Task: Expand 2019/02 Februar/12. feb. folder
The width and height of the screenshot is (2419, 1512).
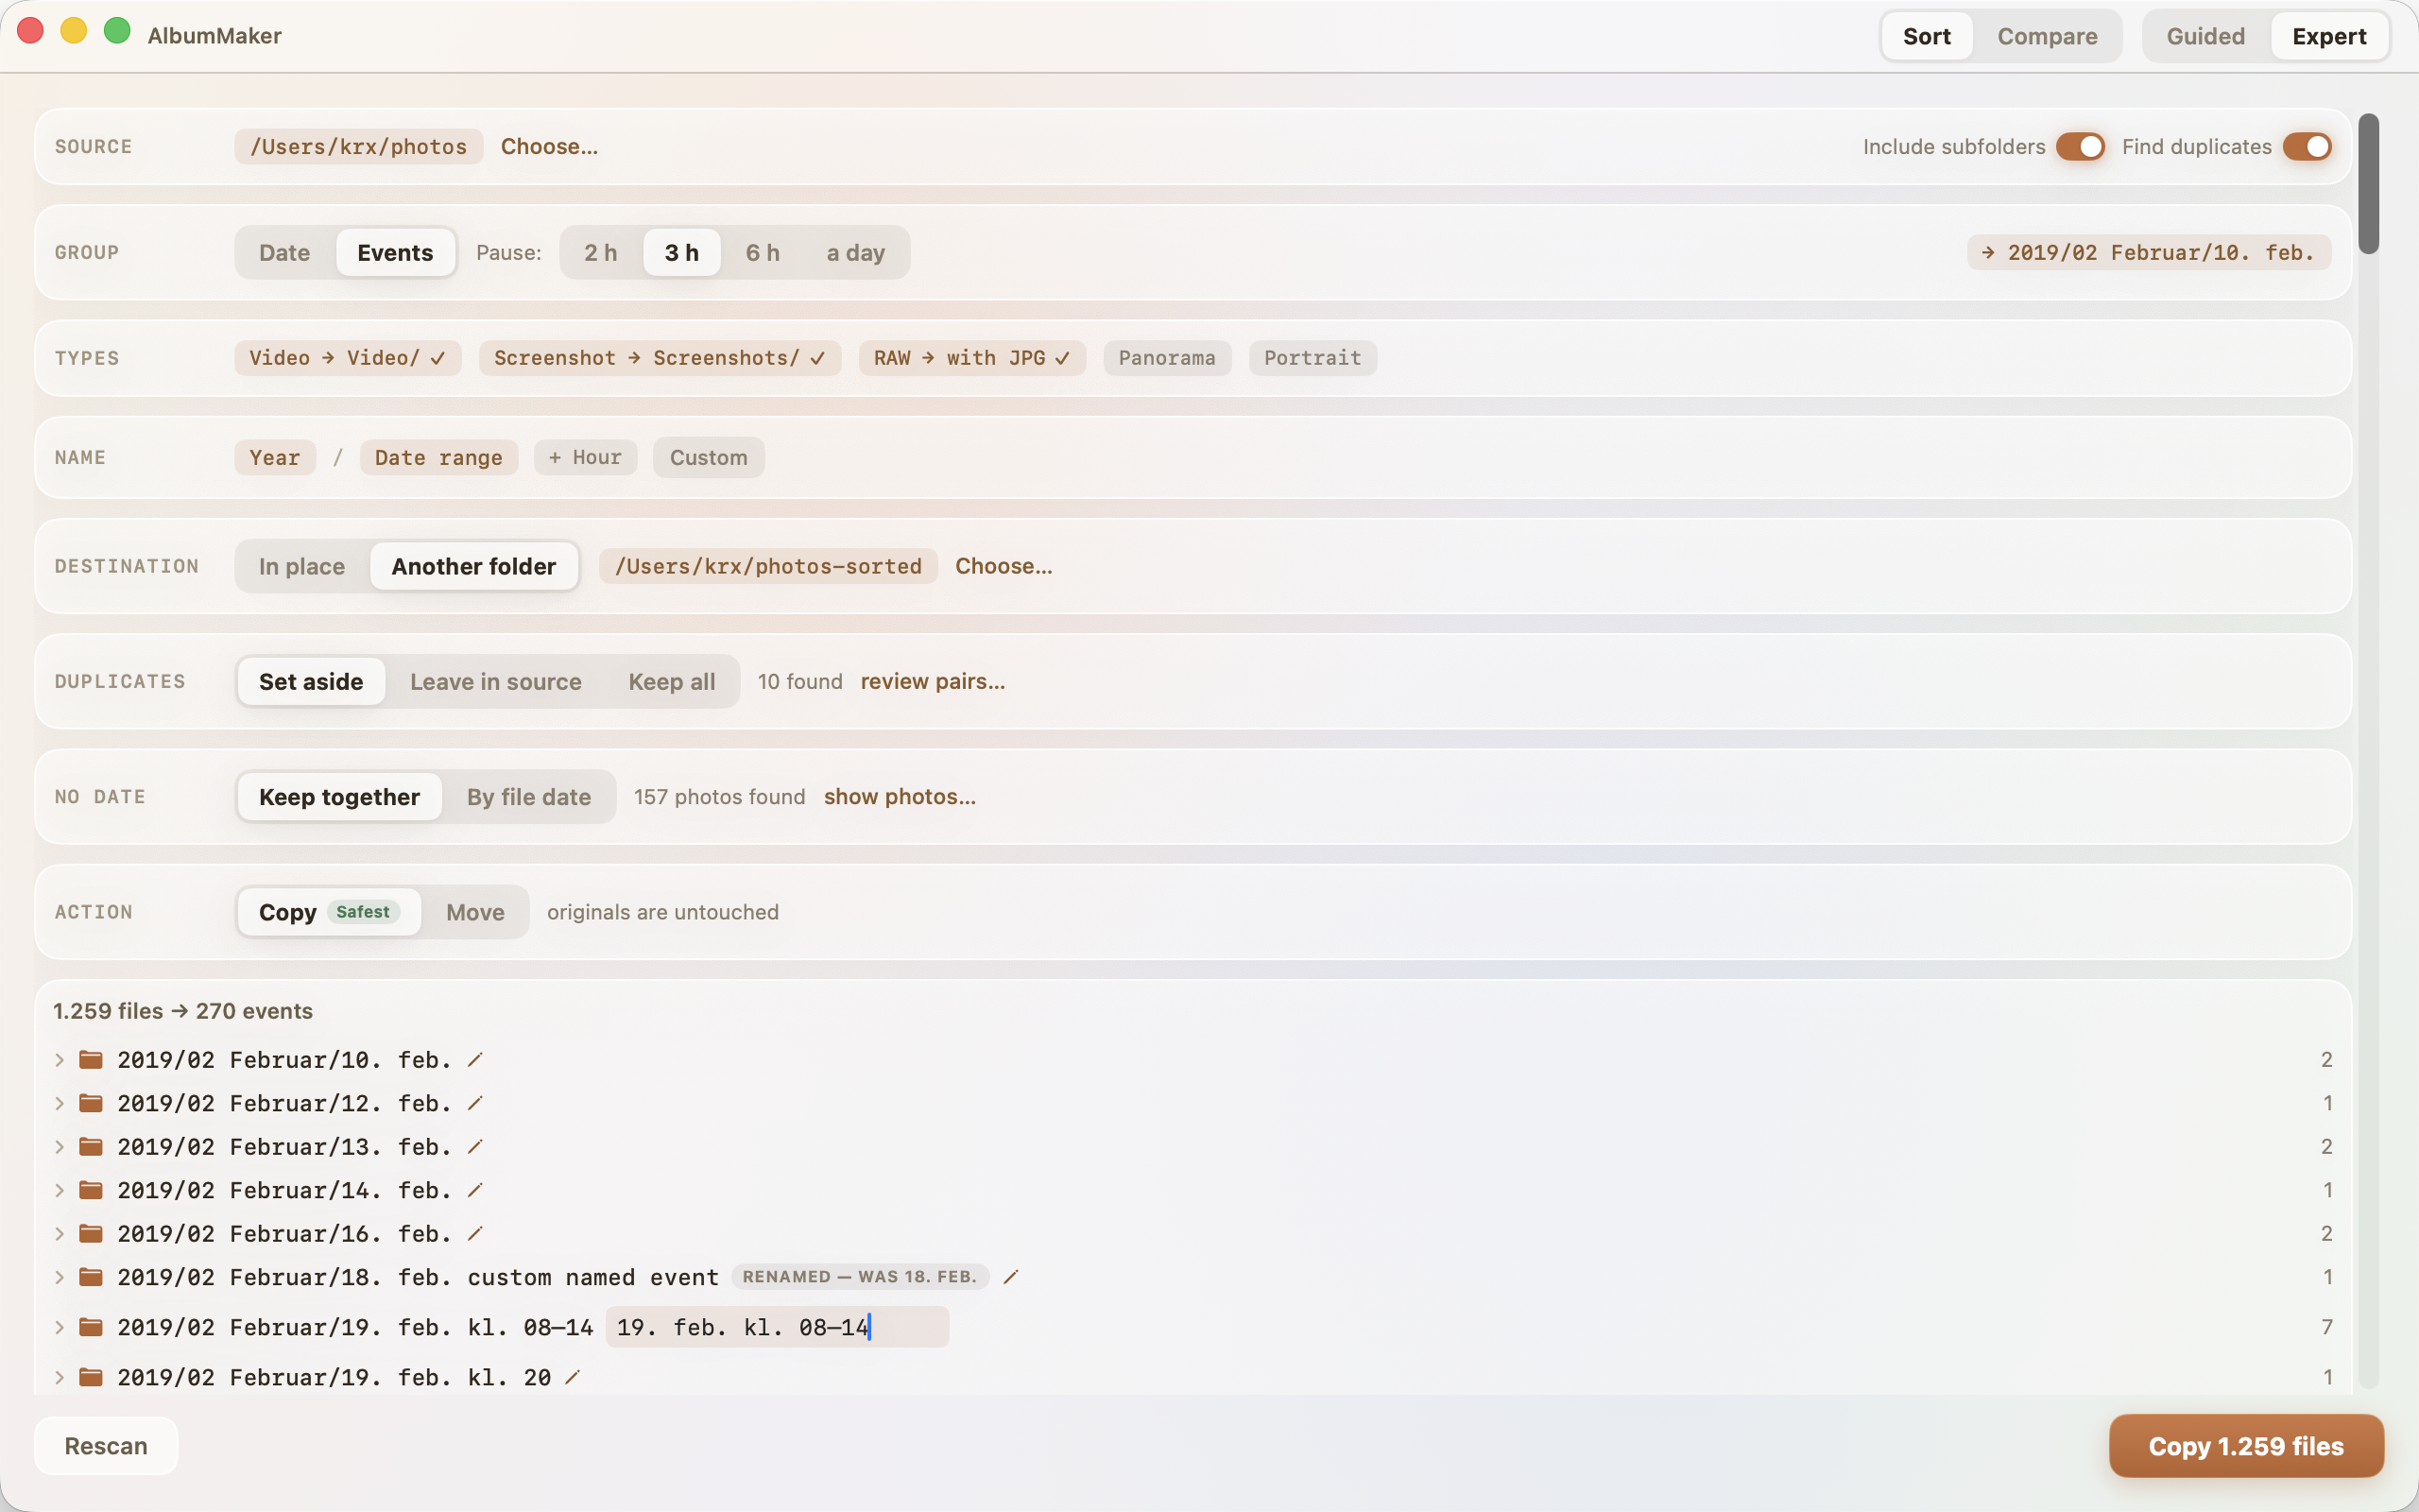Action: coord(60,1102)
